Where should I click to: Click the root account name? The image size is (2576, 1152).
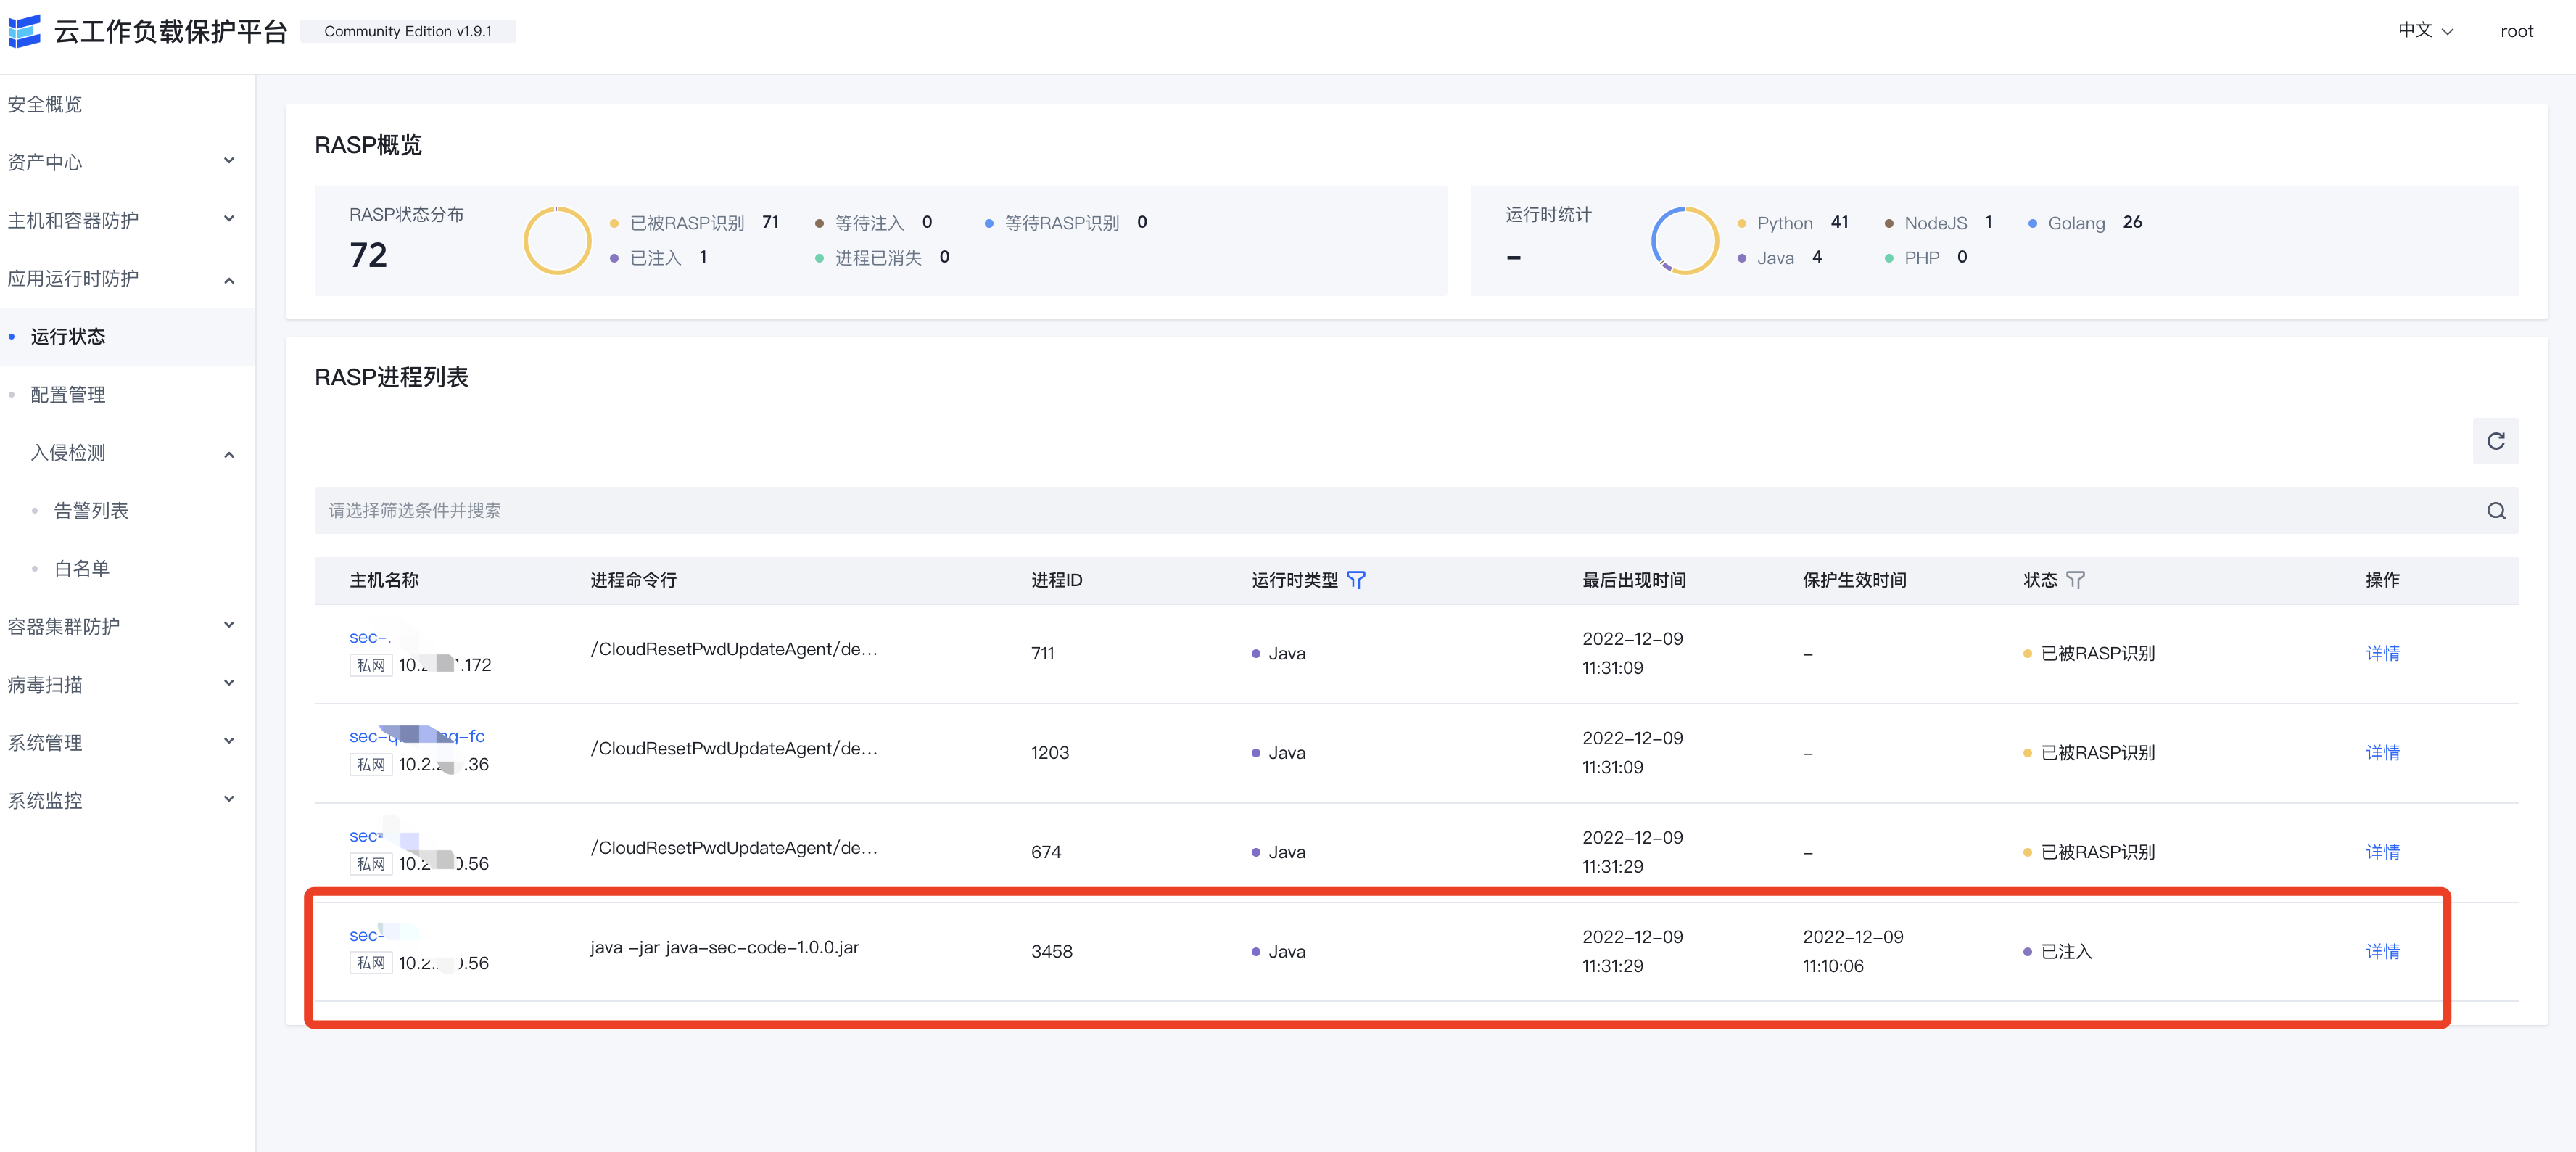2517,30
